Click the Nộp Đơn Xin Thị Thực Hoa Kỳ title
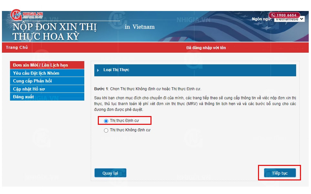311x194 pixels. point(54,31)
